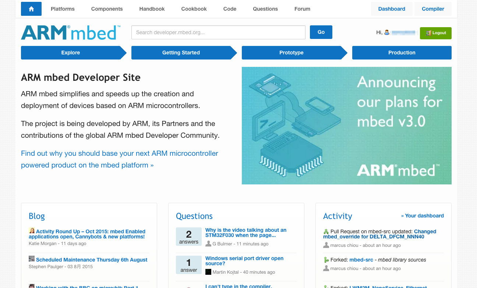Switch to the Dashboard tab

392,9
